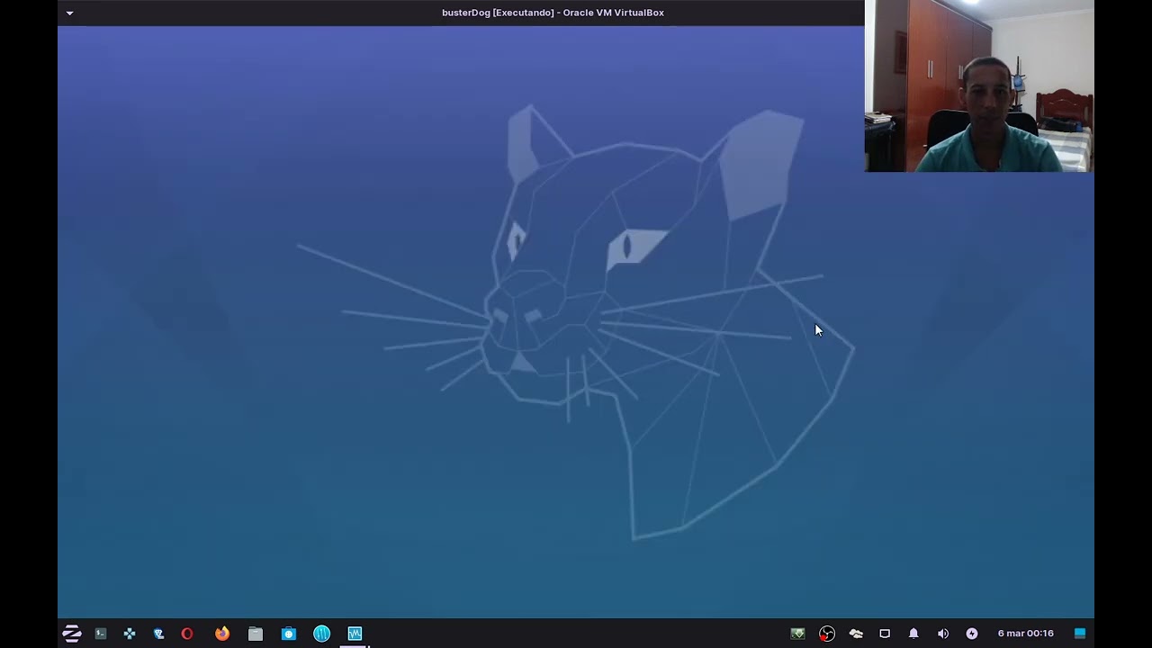Screen dimensions: 1152x648
Task: Click the busterDog Oracle VM VirtualBox title
Action: pyautogui.click(x=553, y=13)
